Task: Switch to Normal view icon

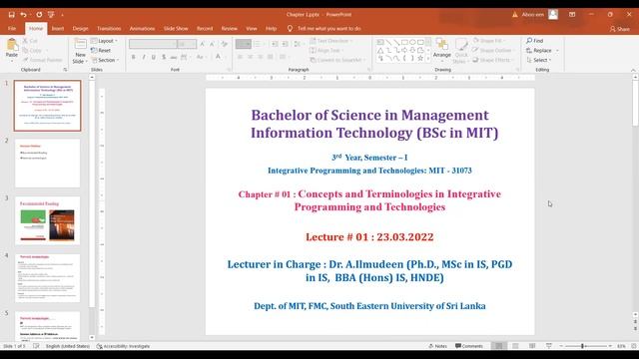Action: click(499, 346)
